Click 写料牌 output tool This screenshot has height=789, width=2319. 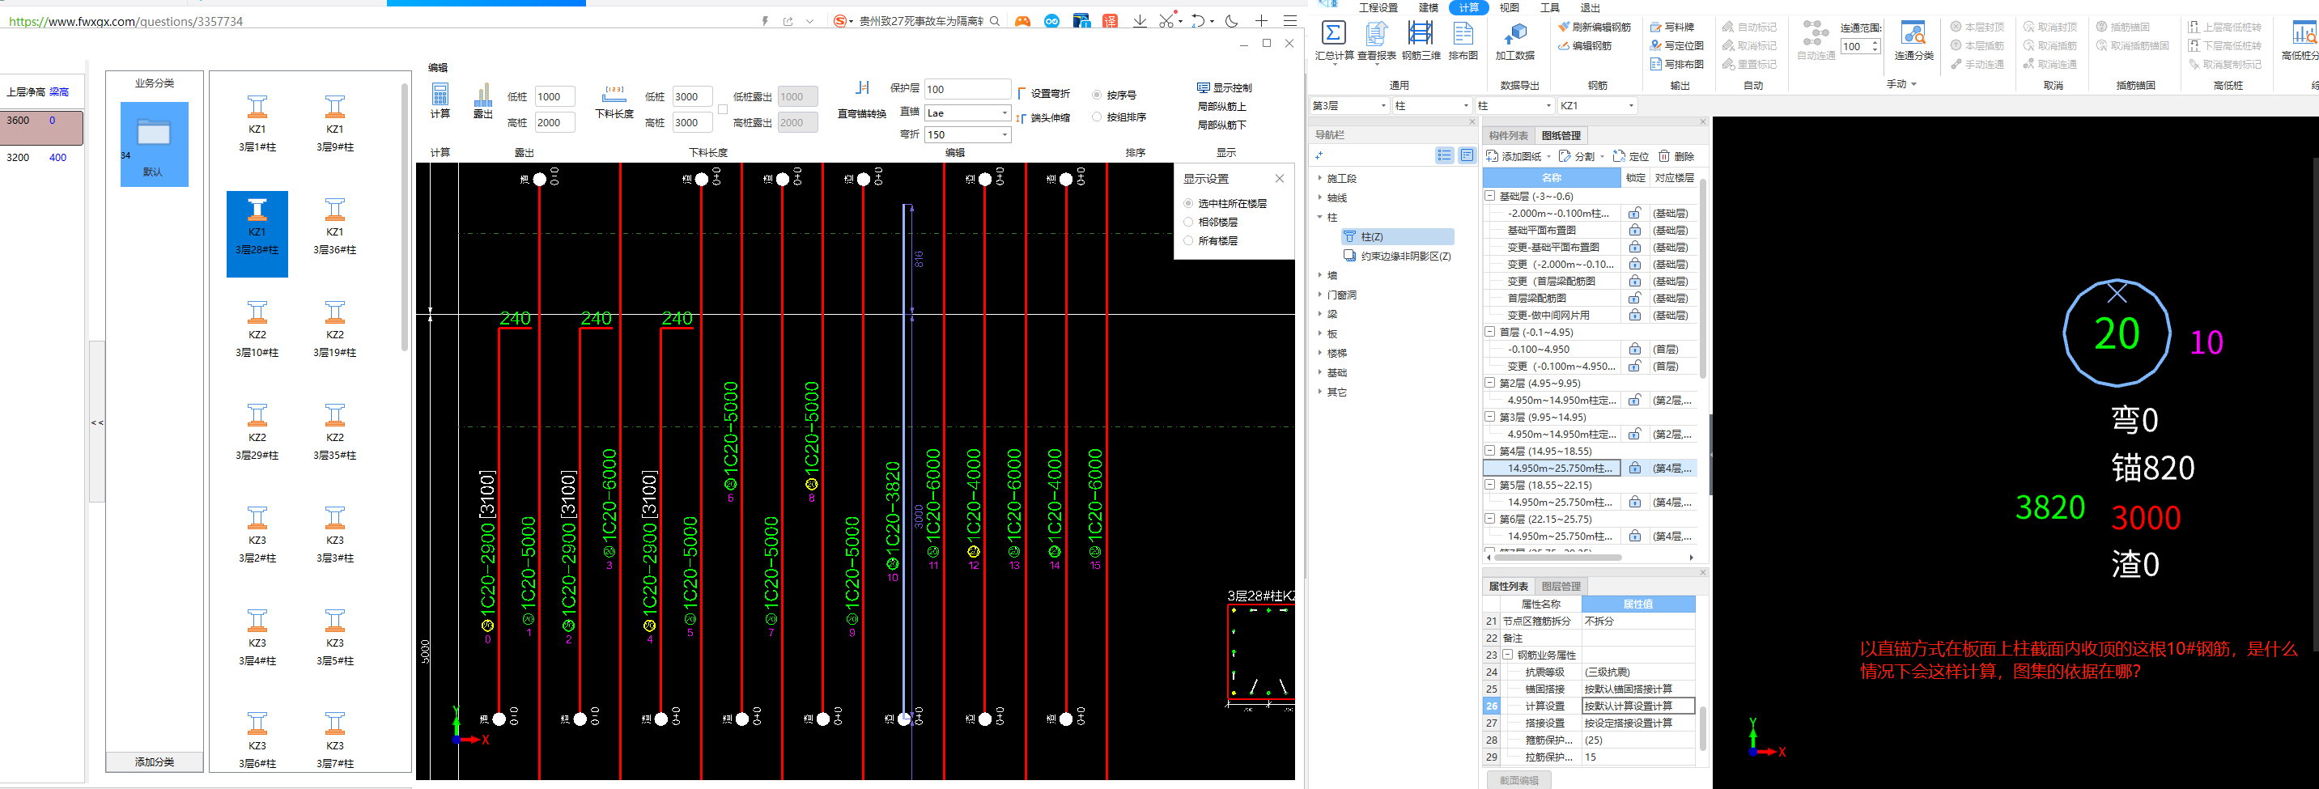click(1671, 27)
